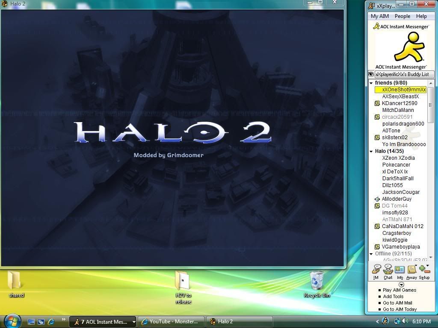Click the away note icon beside circacx20591

pos(377,117)
